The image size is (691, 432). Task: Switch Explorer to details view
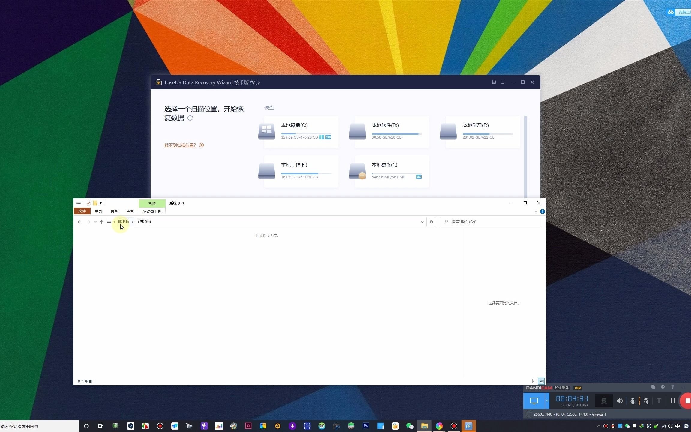tap(535, 381)
